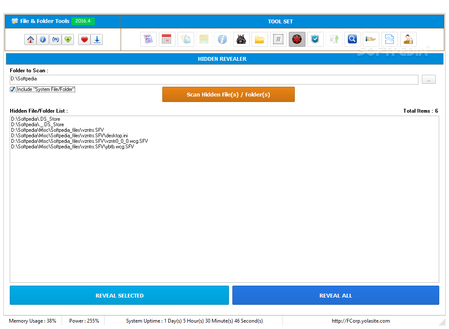The image size is (449, 329).
Task: Select the vzntr0_0_0.wcg.SFV entry
Action: click(79, 141)
